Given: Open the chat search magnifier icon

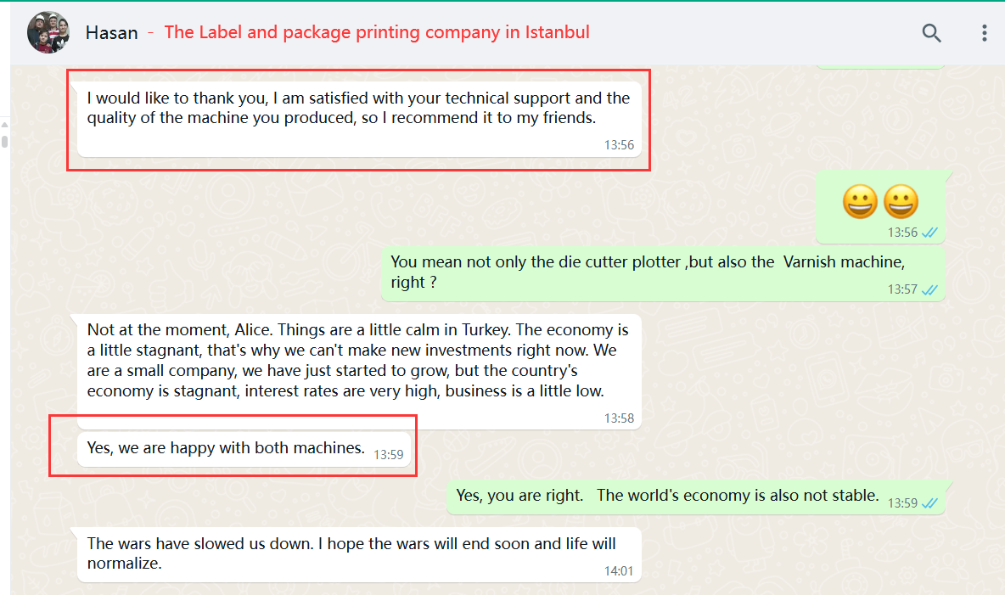Looking at the screenshot, I should pyautogui.click(x=931, y=33).
